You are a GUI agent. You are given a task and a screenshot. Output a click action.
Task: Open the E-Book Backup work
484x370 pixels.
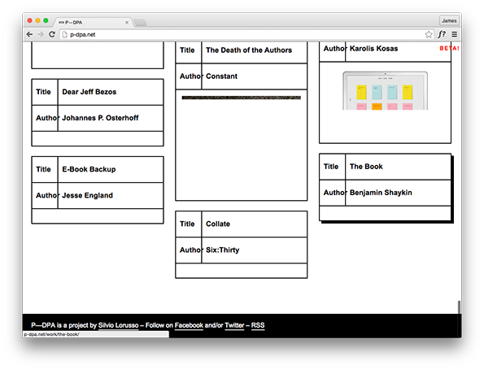[x=89, y=169]
